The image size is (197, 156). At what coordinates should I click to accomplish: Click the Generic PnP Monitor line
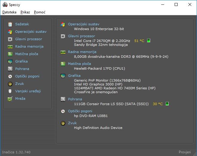click(x=107, y=80)
